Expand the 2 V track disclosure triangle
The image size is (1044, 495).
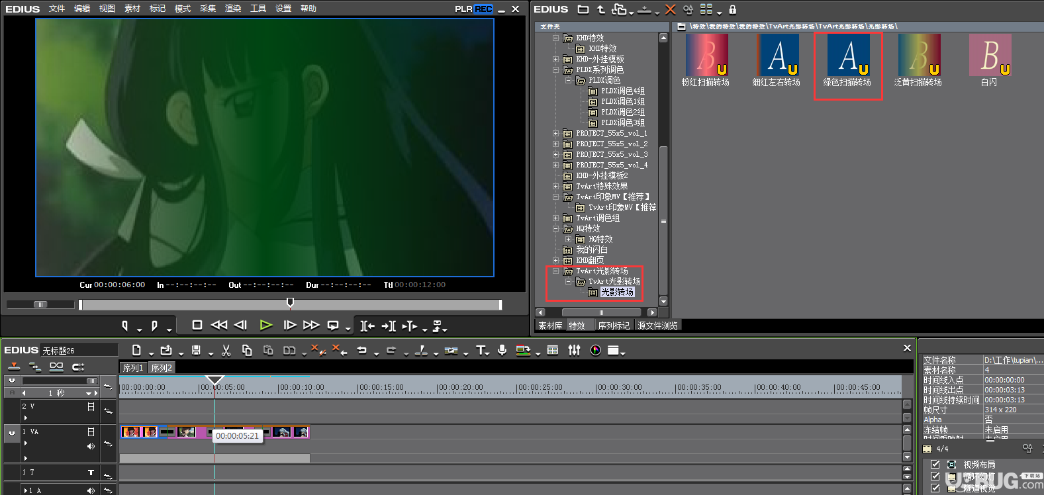tap(26, 418)
